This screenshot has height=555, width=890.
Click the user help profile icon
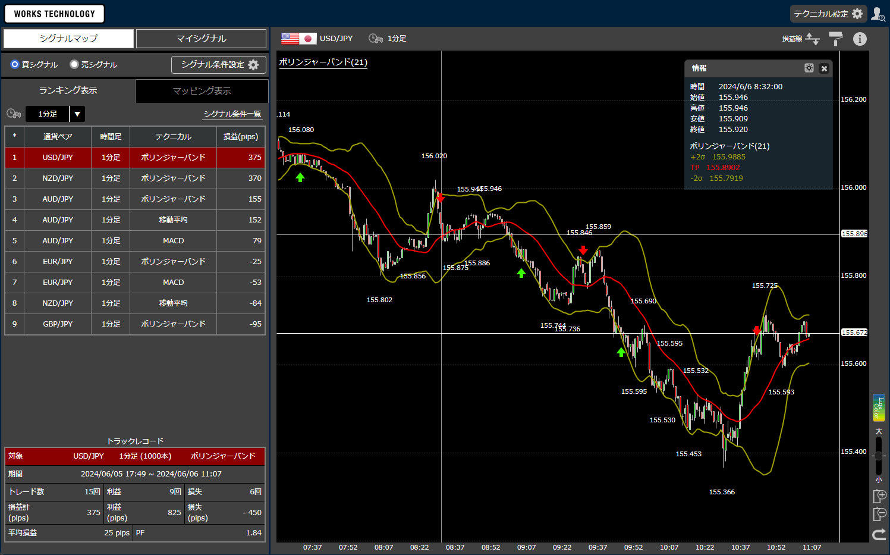[878, 14]
